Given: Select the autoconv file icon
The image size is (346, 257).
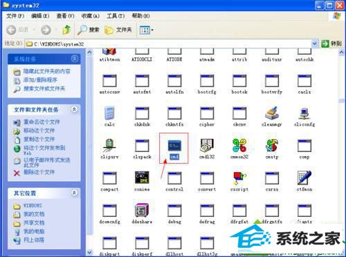Looking at the screenshot, I should pyautogui.click(x=109, y=81).
